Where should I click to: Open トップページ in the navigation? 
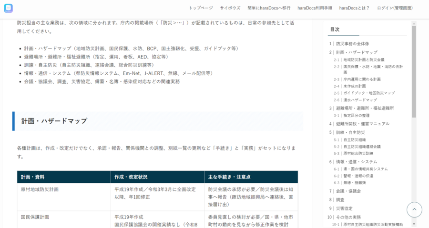pyautogui.click(x=201, y=8)
